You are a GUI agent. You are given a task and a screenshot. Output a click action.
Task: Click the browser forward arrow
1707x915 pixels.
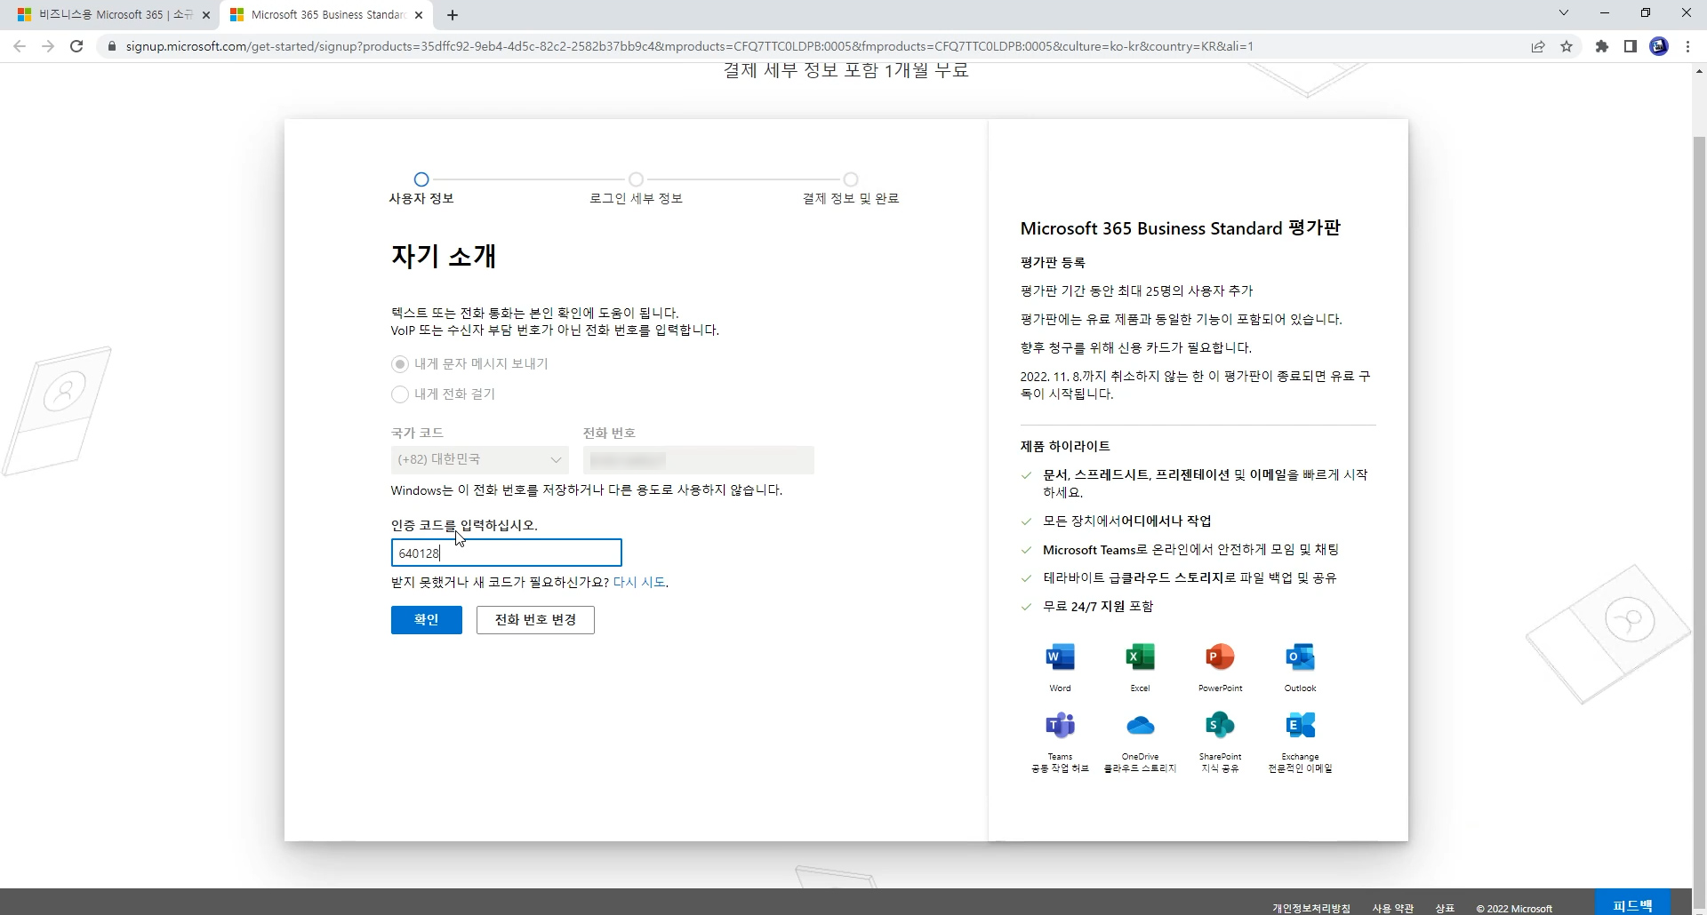(x=48, y=46)
